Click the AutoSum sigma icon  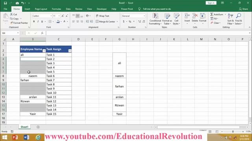[212, 14]
